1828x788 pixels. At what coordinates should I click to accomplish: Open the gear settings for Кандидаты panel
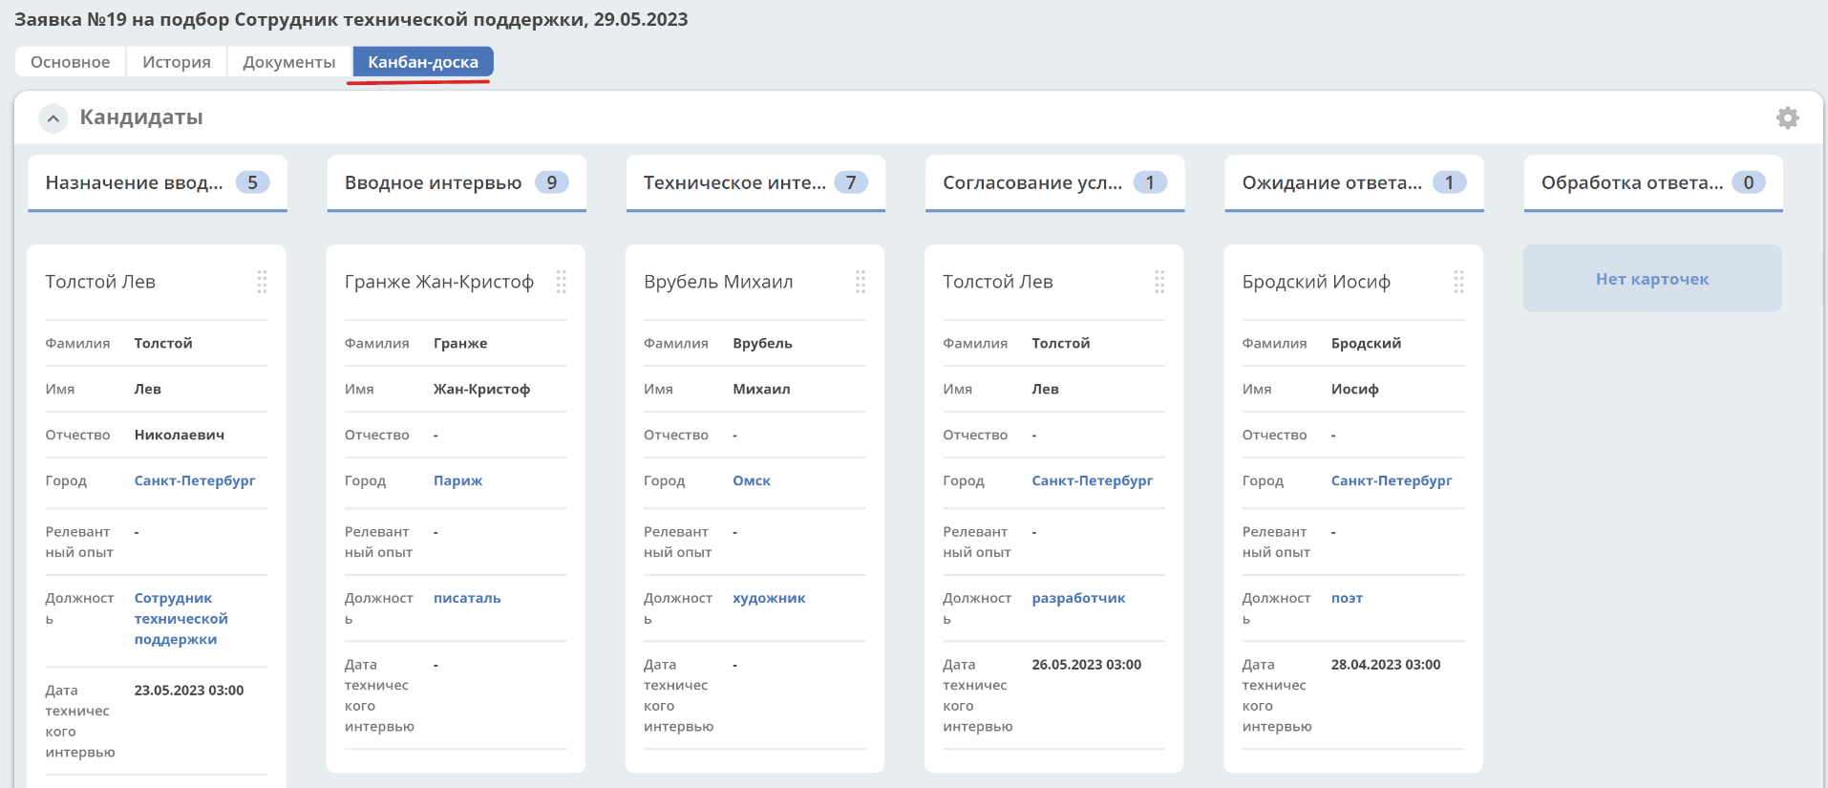pyautogui.click(x=1787, y=117)
